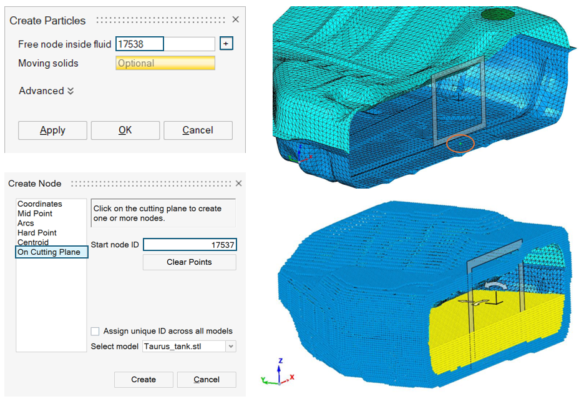Select Arcs node creation method
Screen dimensions: 579x399
coord(26,223)
